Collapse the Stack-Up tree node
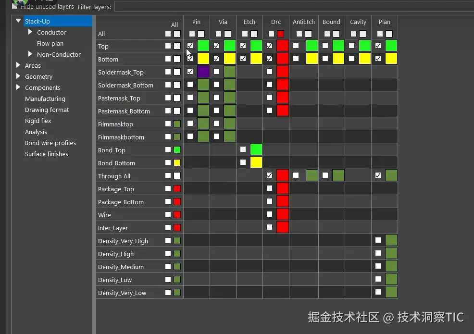The image size is (474, 334). [18, 21]
